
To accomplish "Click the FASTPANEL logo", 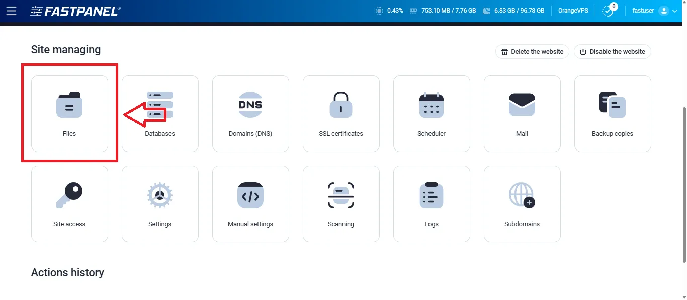I will click(75, 11).
